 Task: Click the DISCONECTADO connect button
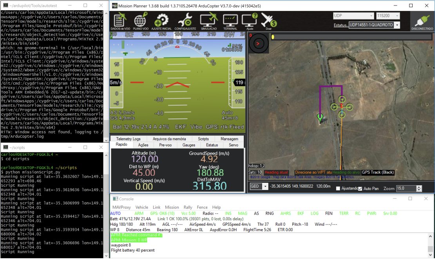coord(422,21)
